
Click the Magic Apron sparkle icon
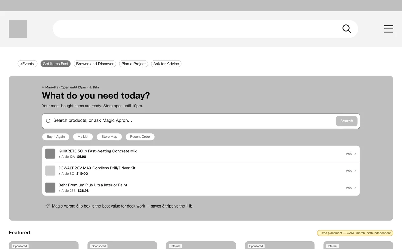pyautogui.click(x=48, y=206)
